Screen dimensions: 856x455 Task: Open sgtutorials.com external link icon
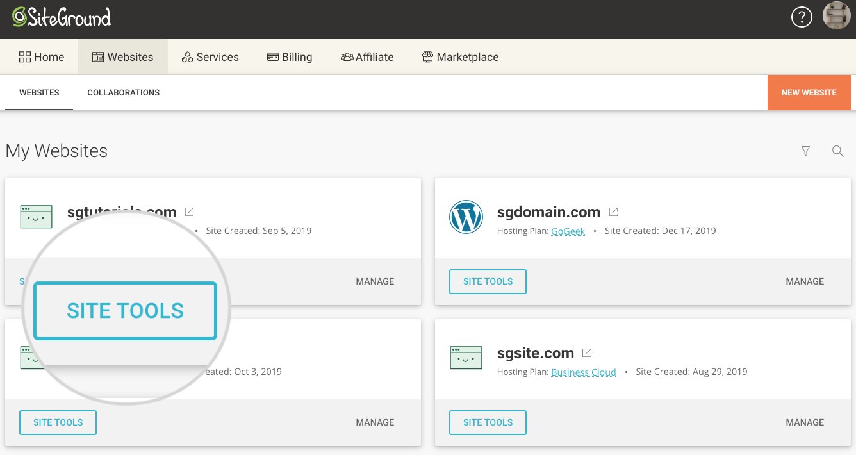click(x=189, y=211)
